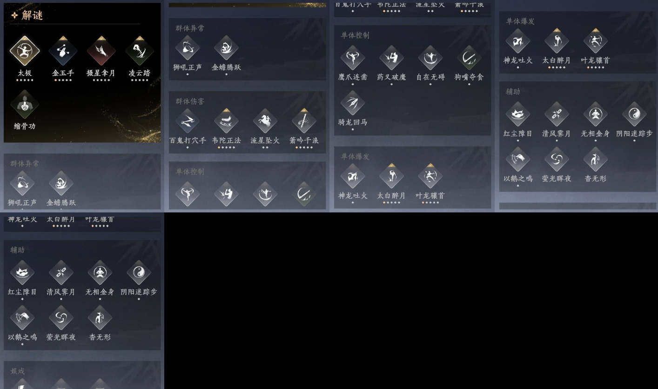The width and height of the screenshot is (658, 389).
Task: Select the 箫吟千浪 flute skill icon
Action: tap(304, 121)
